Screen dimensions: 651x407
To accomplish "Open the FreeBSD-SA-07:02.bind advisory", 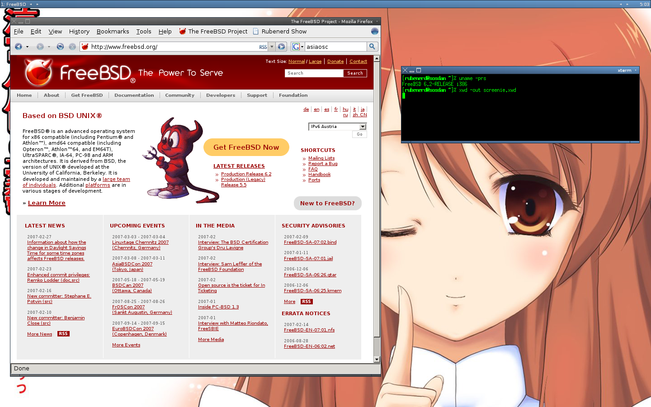I will [x=310, y=242].
